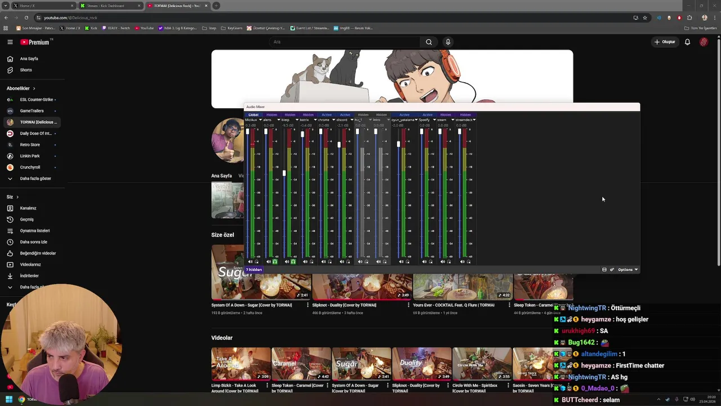Click the 7 hidden badge
The image size is (721, 406).
254,270
